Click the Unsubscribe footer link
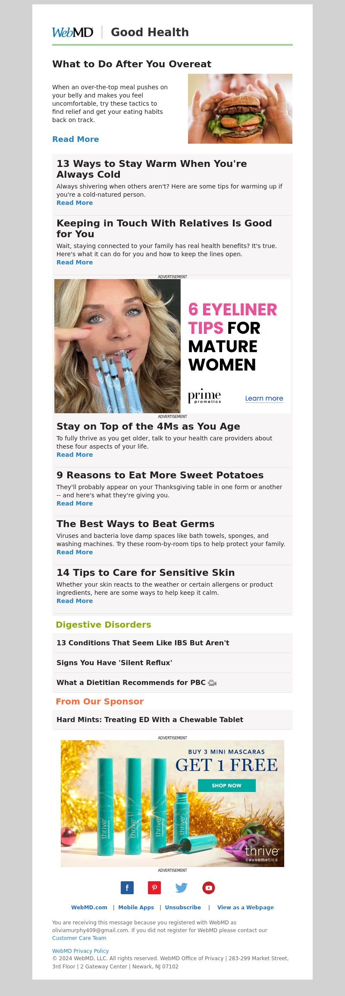The height and width of the screenshot is (996, 345). point(183,907)
